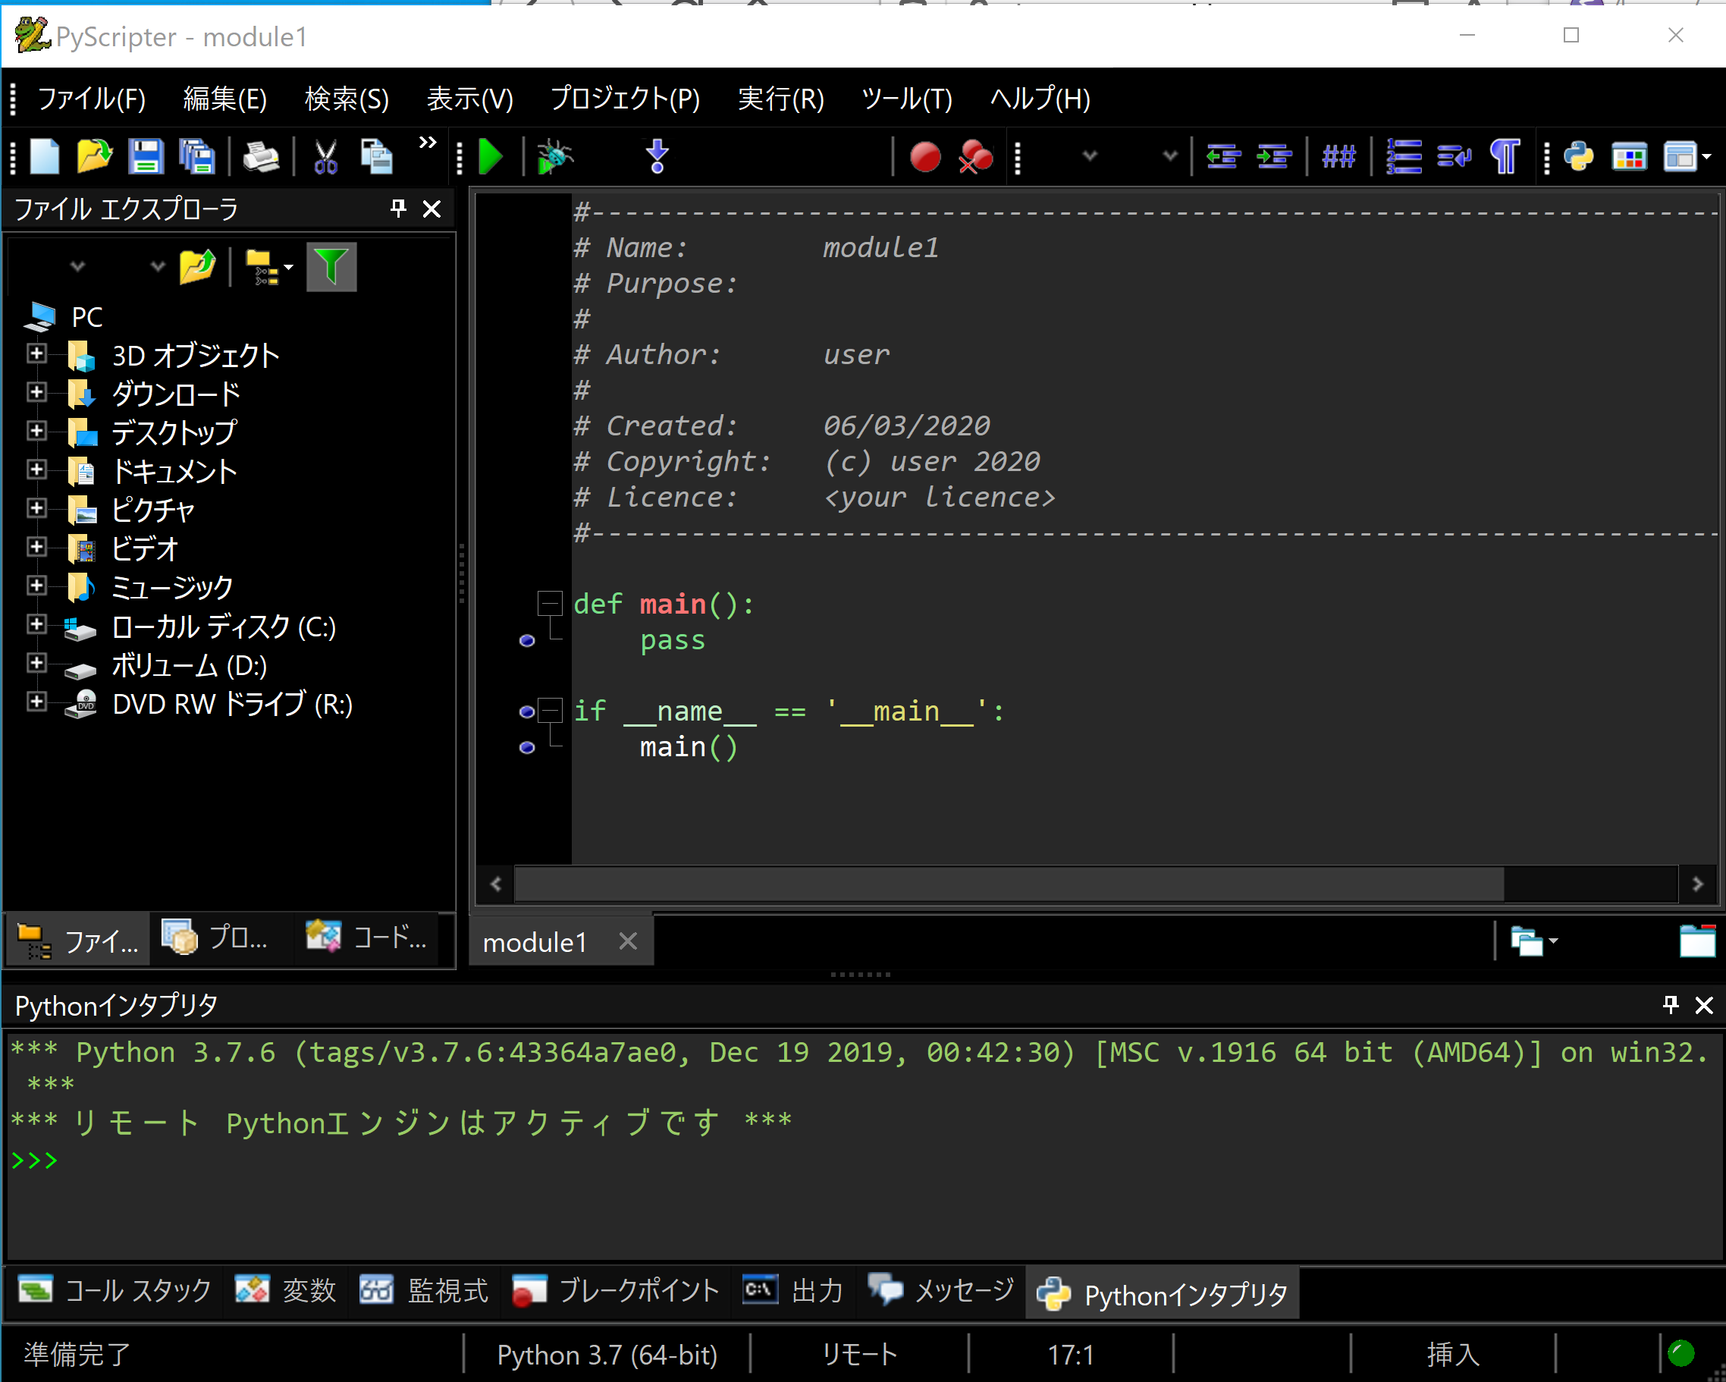Image resolution: width=1726 pixels, height=1382 pixels.
Task: Toggle breakpoint dot on the pass line
Action: click(527, 639)
